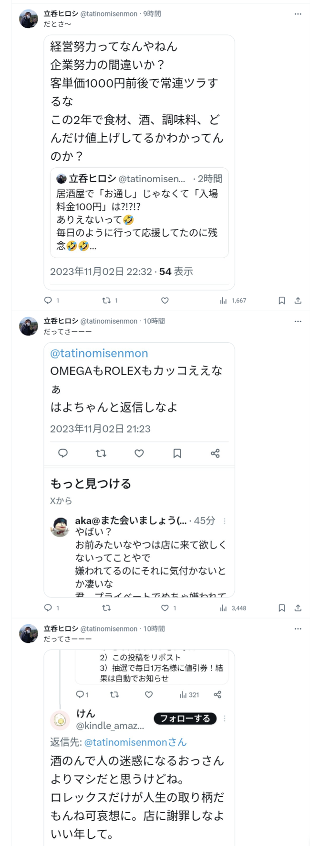View analytics showing 1,667 views
This screenshot has height=846, width=310.
click(233, 300)
